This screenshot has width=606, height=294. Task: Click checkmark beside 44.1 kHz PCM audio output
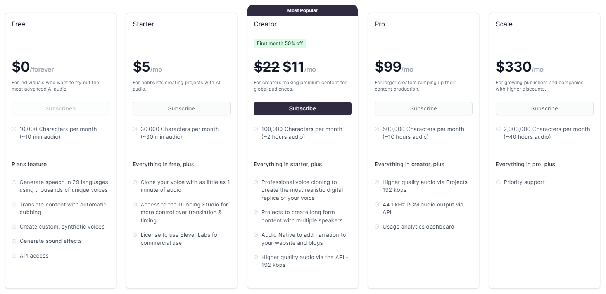tap(377, 205)
